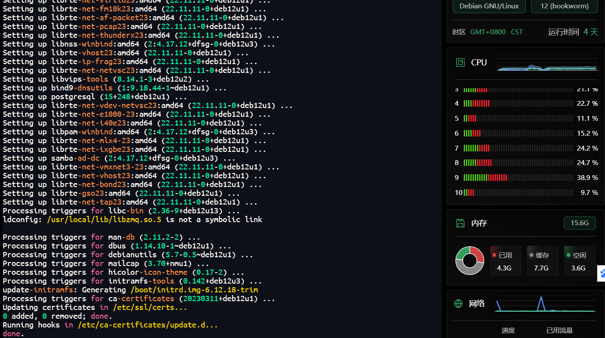Screen dimensions: 605x338
Task: Click the globe icon beside 网络
Action: pyautogui.click(x=458, y=303)
